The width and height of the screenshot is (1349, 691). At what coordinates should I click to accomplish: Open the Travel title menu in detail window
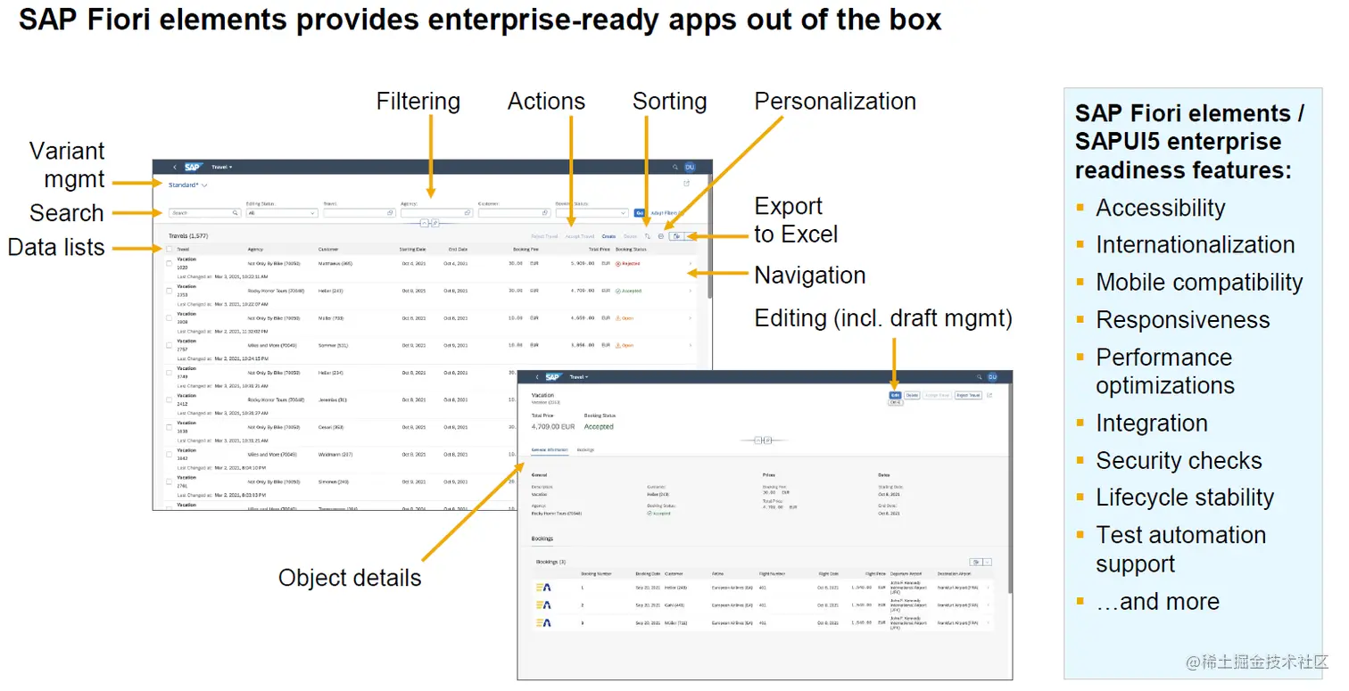[579, 377]
